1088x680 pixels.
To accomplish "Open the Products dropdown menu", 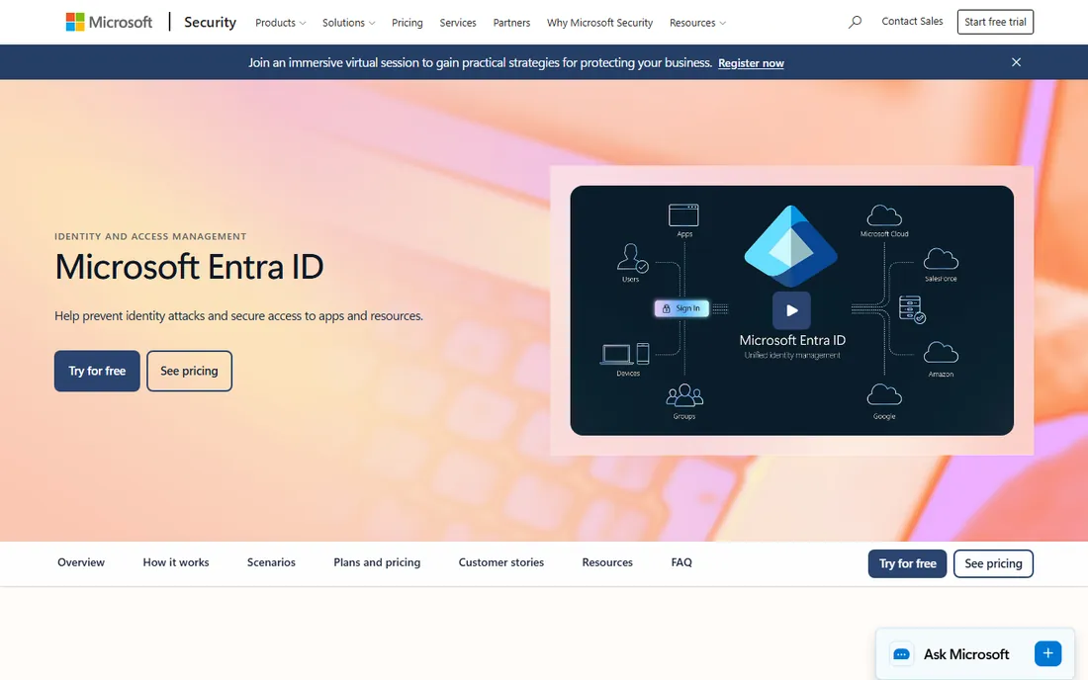I will (x=280, y=23).
